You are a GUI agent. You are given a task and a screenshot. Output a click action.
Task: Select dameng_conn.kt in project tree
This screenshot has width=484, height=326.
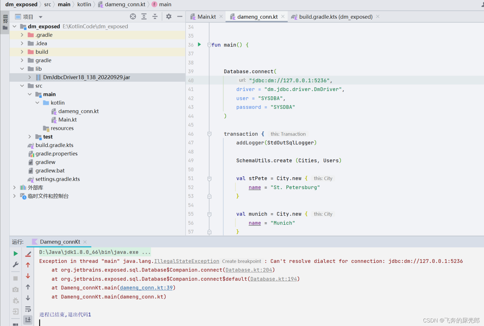(x=78, y=111)
